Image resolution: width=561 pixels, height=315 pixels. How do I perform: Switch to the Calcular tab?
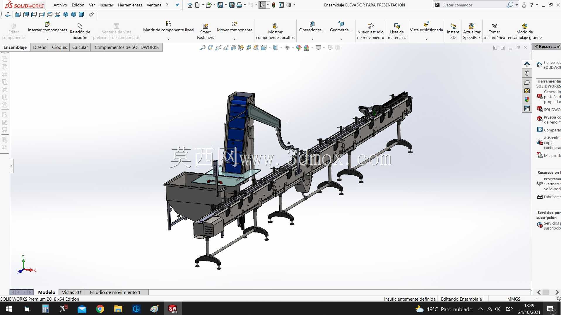tap(80, 47)
